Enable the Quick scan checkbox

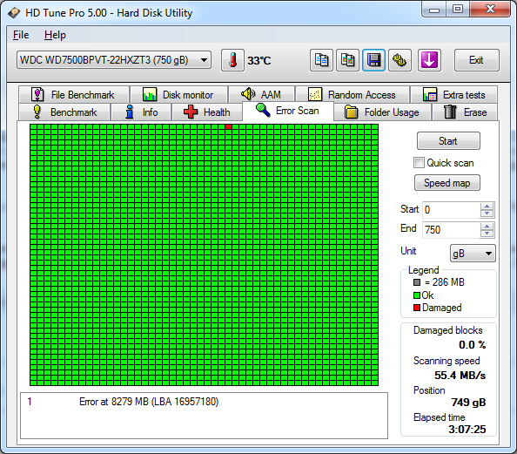click(x=419, y=163)
